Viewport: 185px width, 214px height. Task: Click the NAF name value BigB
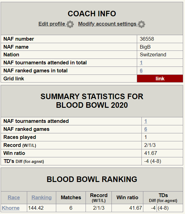pyautogui.click(x=145, y=47)
